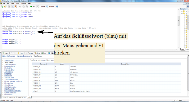Click the code editor vertical scrollbar
The width and height of the screenshot is (189, 102).
coord(178,29)
